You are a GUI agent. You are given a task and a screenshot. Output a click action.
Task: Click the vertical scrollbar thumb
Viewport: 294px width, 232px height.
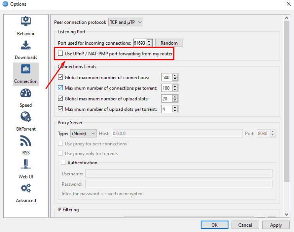286,101
